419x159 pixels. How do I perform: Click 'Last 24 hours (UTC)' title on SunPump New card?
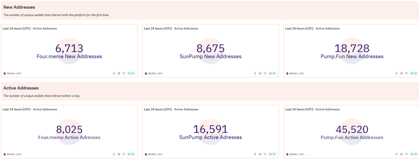point(158,29)
